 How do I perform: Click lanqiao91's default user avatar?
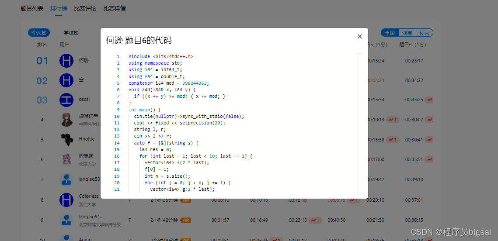66,220
